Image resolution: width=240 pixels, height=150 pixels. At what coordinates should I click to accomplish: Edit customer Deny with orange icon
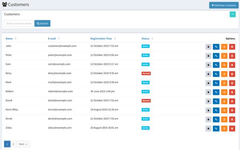tap(224, 74)
